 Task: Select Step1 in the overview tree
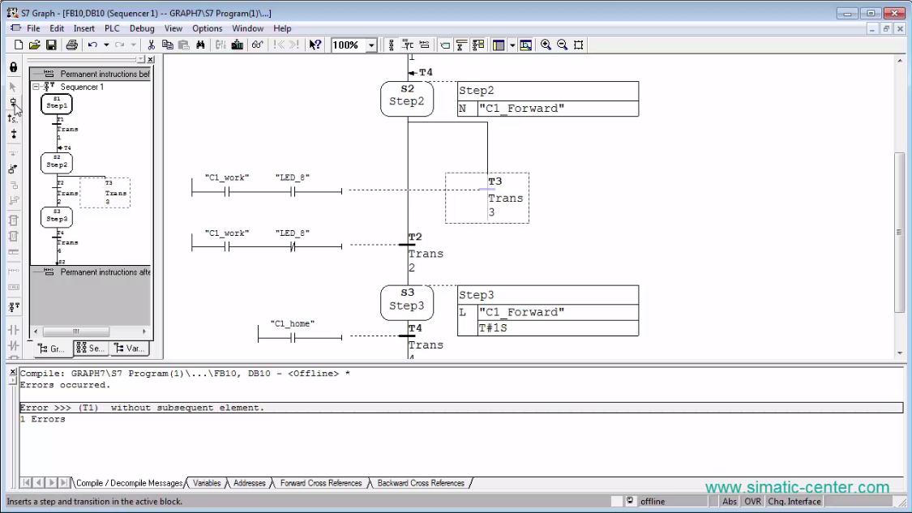(57, 105)
